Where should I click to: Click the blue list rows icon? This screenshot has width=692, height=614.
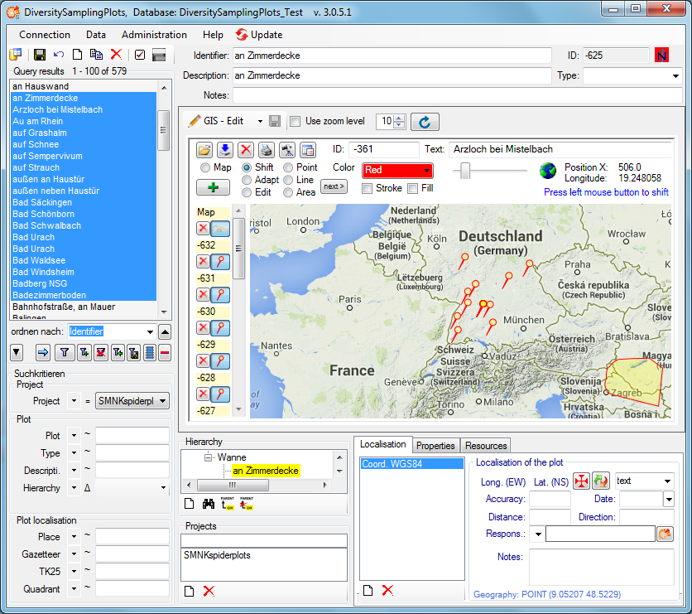point(150,352)
